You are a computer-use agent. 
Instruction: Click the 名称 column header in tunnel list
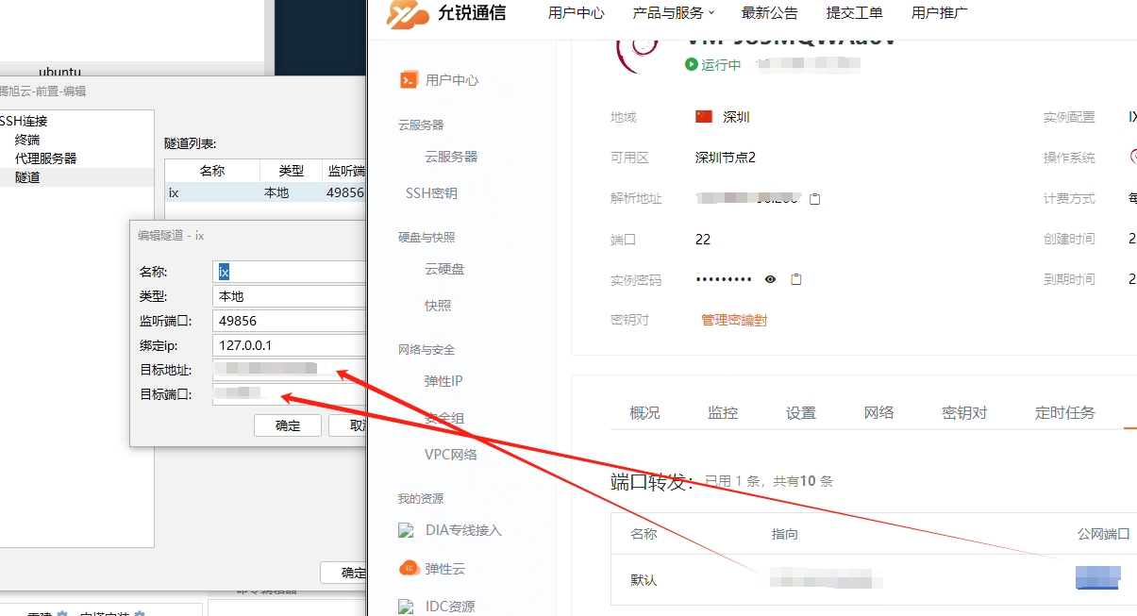click(x=212, y=171)
